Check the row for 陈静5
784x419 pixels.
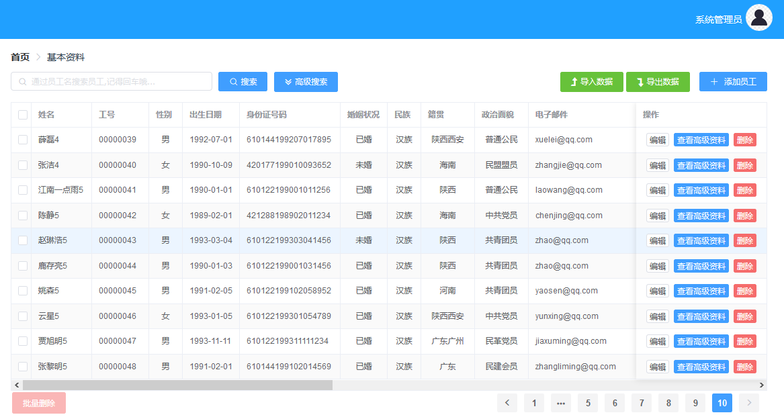[22, 216]
